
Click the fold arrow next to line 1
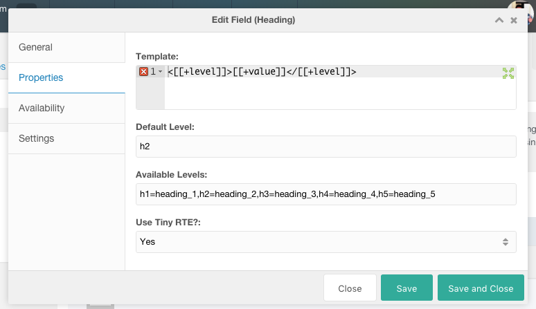160,72
